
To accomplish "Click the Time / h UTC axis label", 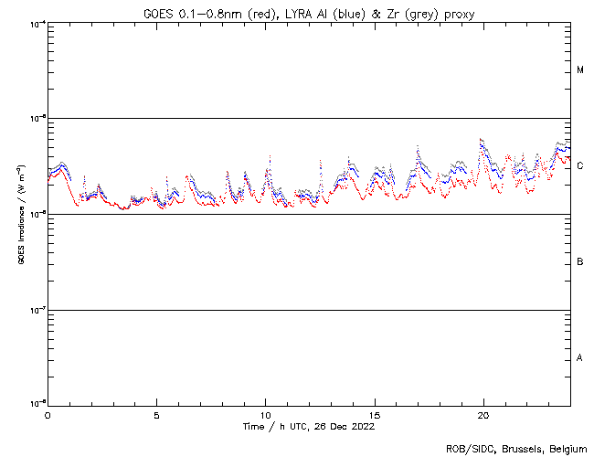I will tap(308, 426).
